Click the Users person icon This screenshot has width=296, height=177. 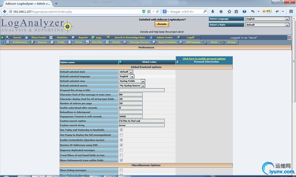click(x=205, y=42)
